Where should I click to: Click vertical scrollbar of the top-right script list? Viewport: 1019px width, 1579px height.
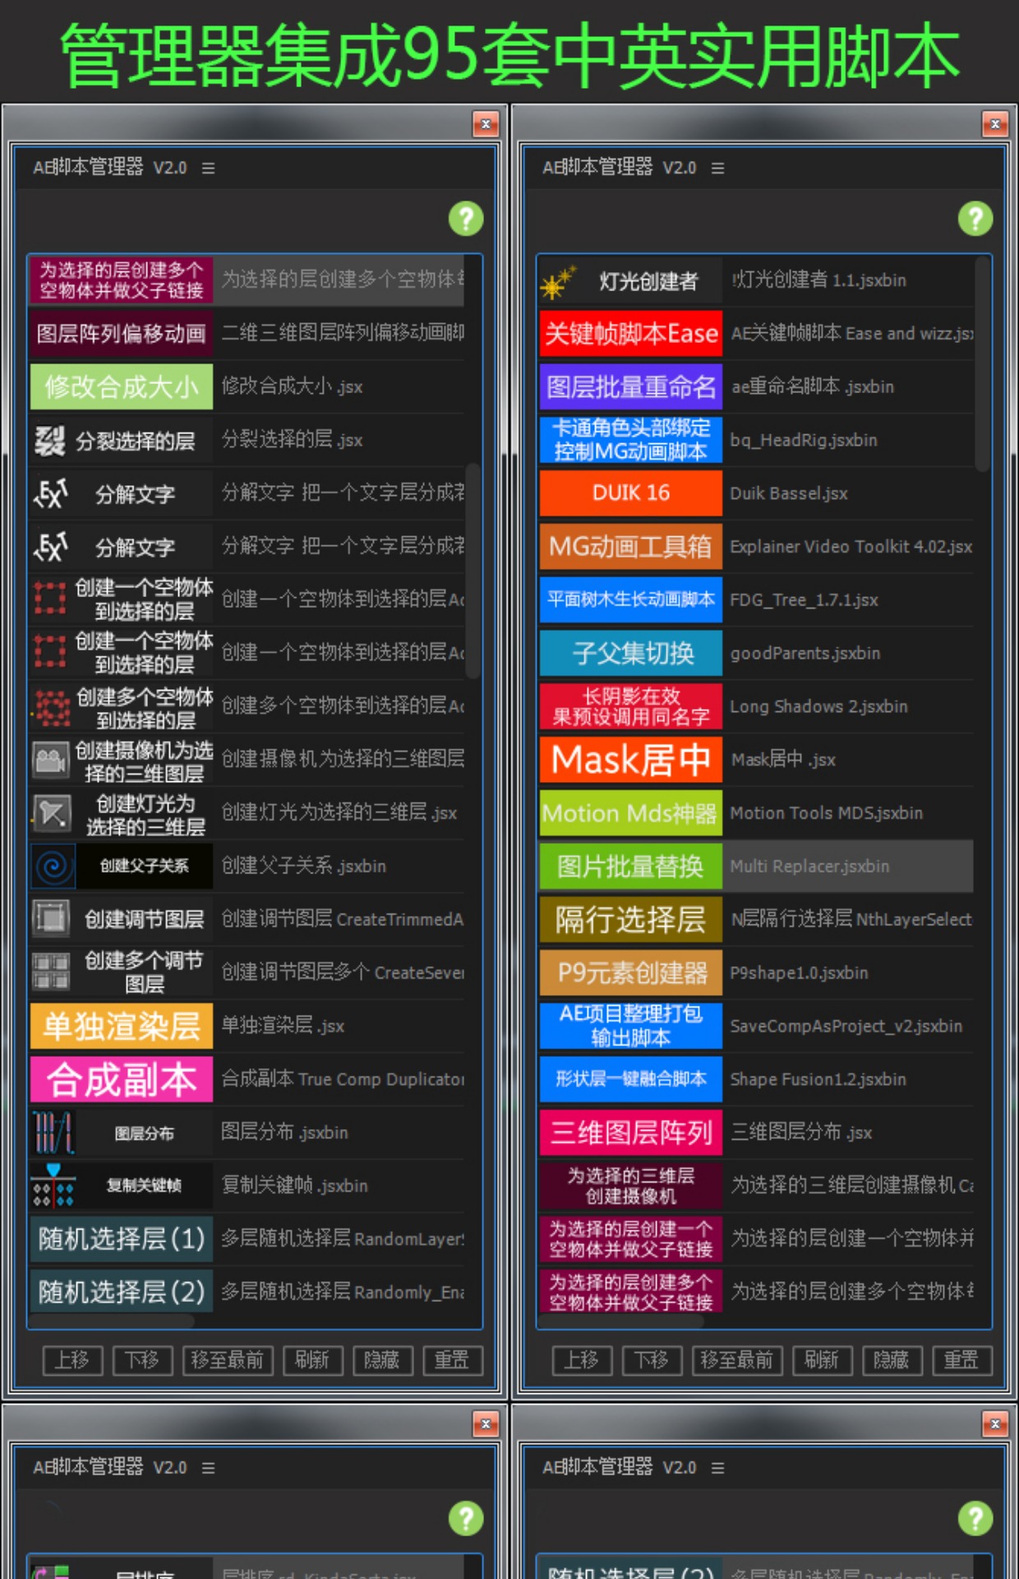click(982, 364)
